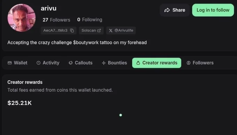Open the Activity tab

[48, 63]
